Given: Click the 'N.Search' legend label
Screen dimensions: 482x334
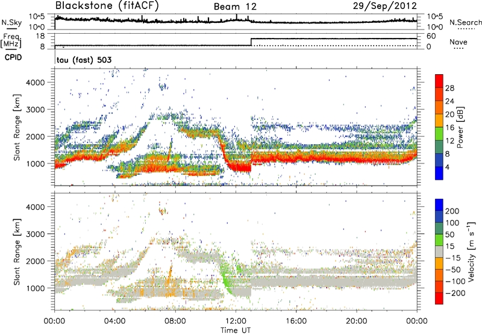Looking at the screenshot, I should click(465, 22).
